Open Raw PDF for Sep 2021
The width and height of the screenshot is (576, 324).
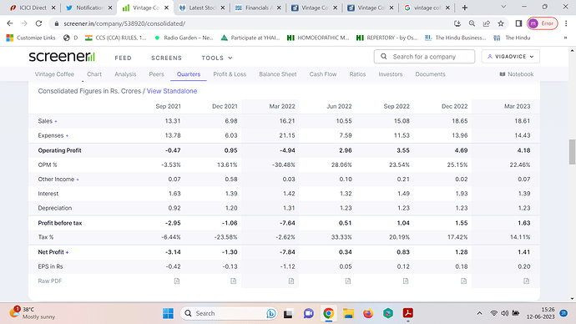[x=177, y=281]
